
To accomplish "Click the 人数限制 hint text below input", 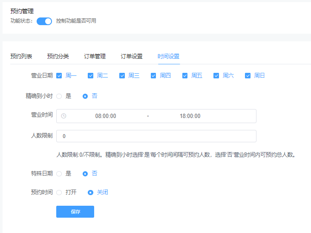I will (x=176, y=155).
